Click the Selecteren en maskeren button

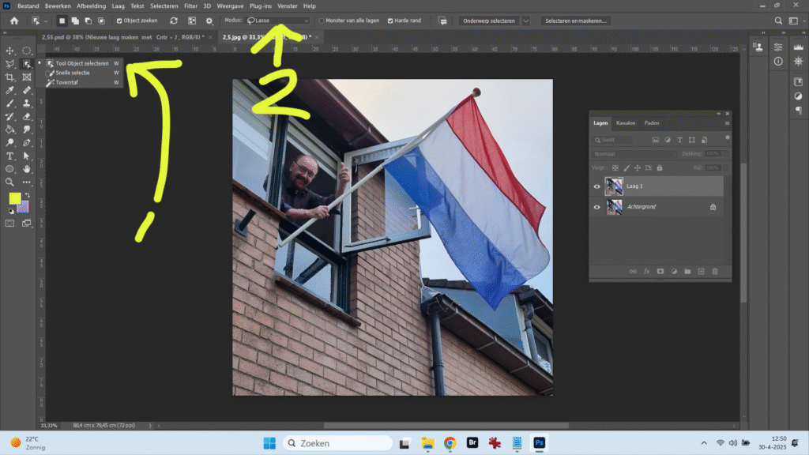(x=576, y=21)
